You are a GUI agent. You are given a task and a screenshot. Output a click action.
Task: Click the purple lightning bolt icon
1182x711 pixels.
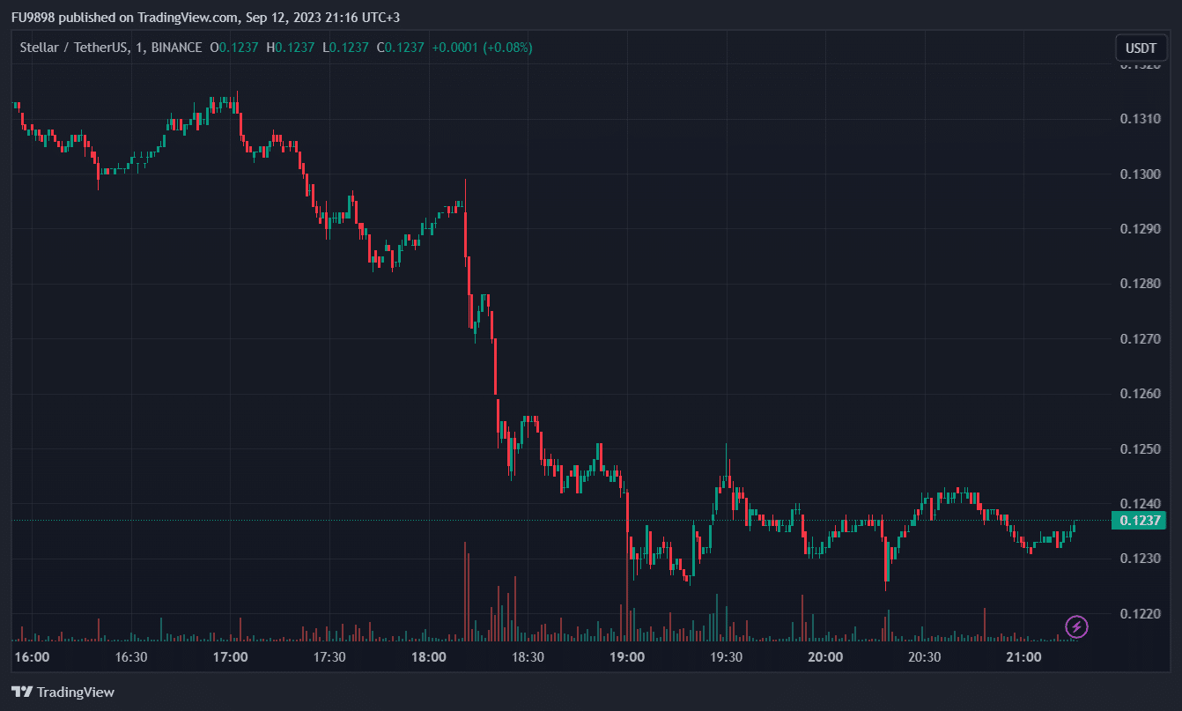pyautogui.click(x=1076, y=627)
